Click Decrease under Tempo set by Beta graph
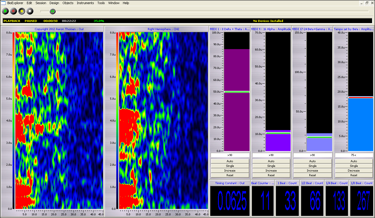The width and height of the screenshot is (375, 218). tap(354, 170)
